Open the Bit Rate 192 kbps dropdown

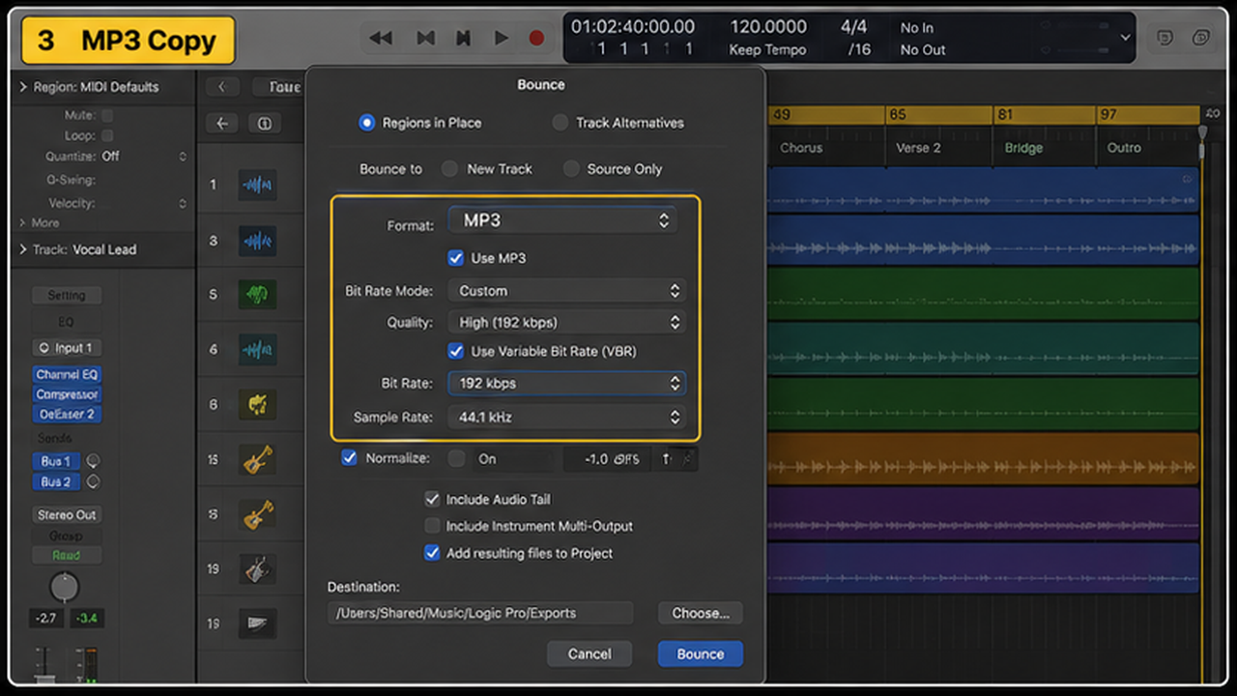(566, 384)
